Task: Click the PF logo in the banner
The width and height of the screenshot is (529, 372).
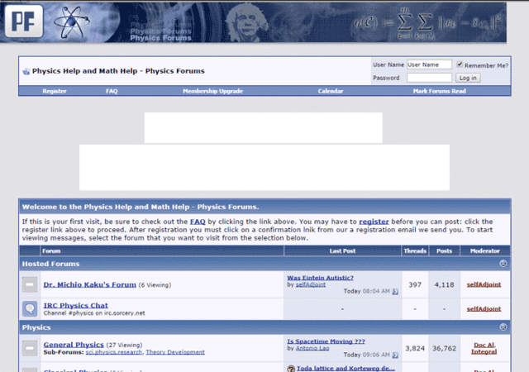Action: pyautogui.click(x=24, y=21)
